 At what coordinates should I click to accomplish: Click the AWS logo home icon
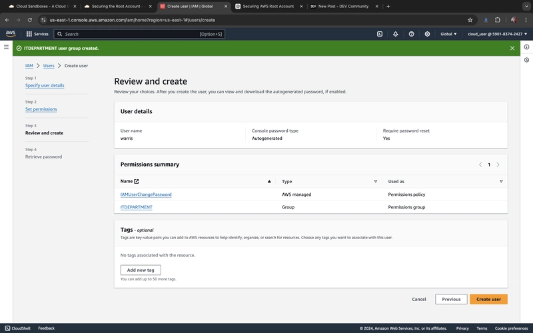[x=11, y=34]
